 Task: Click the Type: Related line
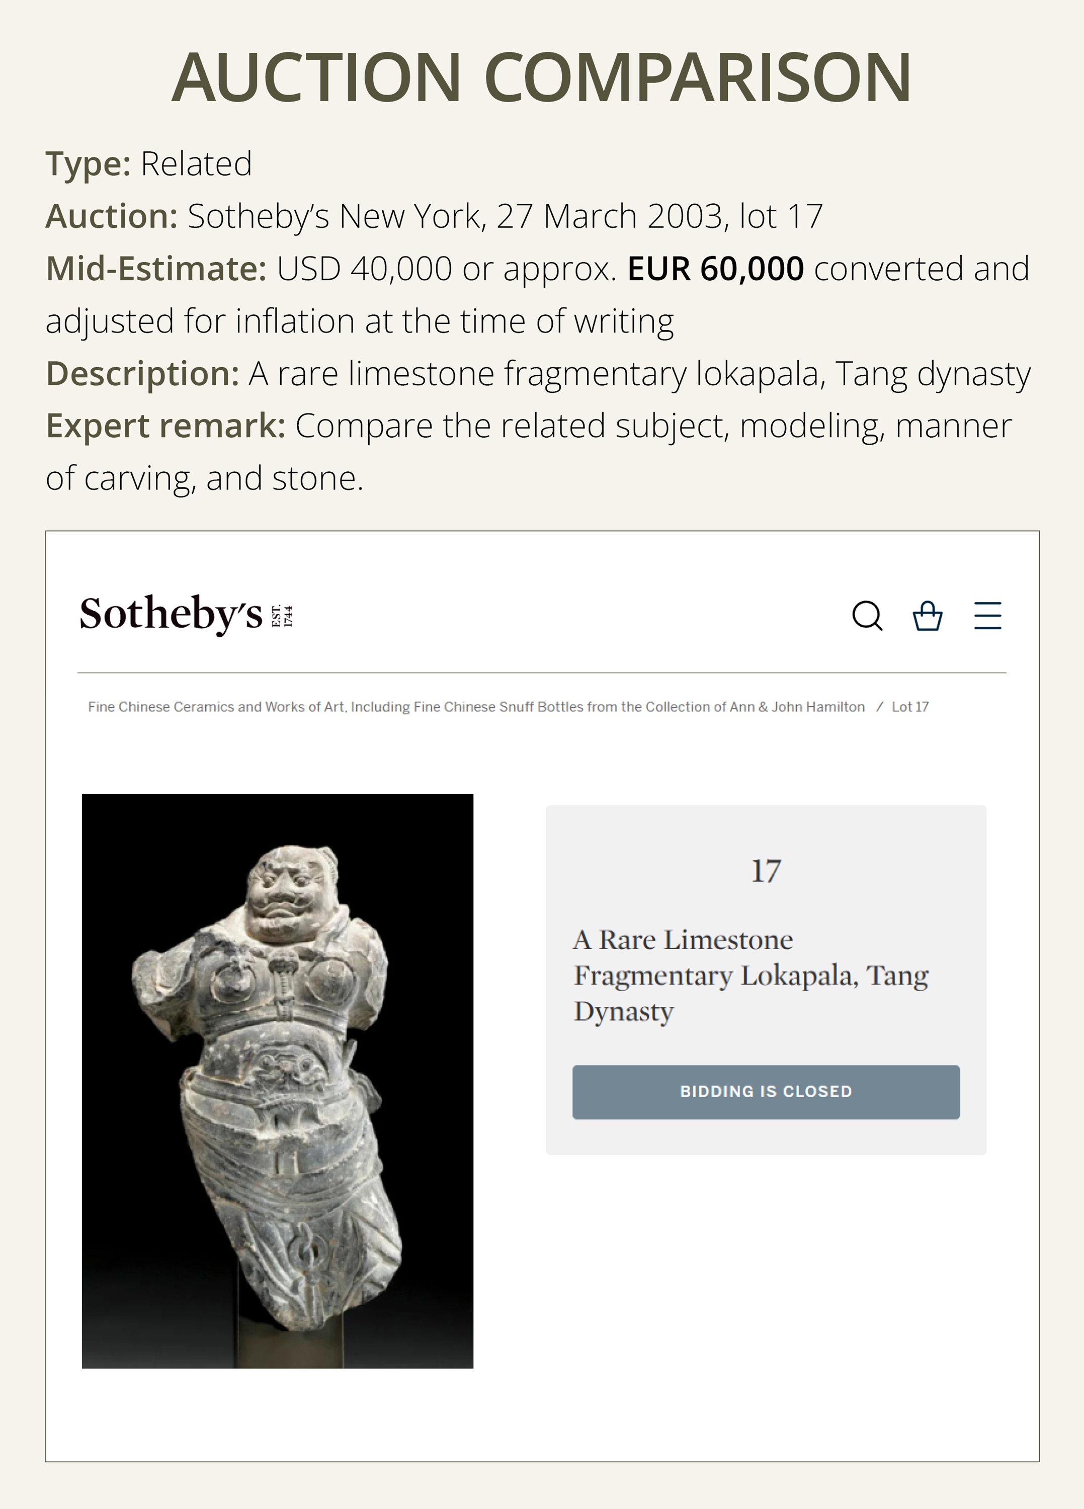coord(148,163)
